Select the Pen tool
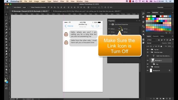This screenshot has width=178, height=100. [x=6, y=57]
